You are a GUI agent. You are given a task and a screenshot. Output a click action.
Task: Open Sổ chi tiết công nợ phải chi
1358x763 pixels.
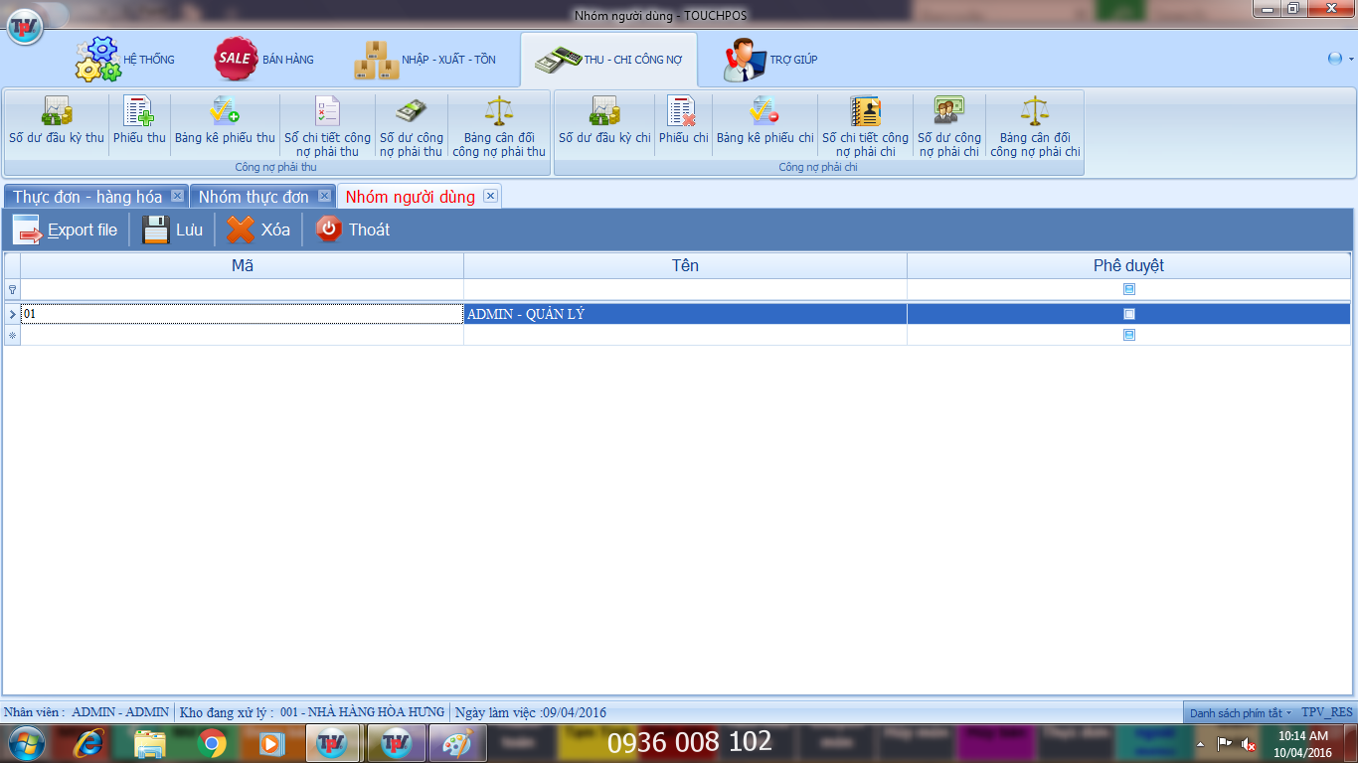pos(865,125)
